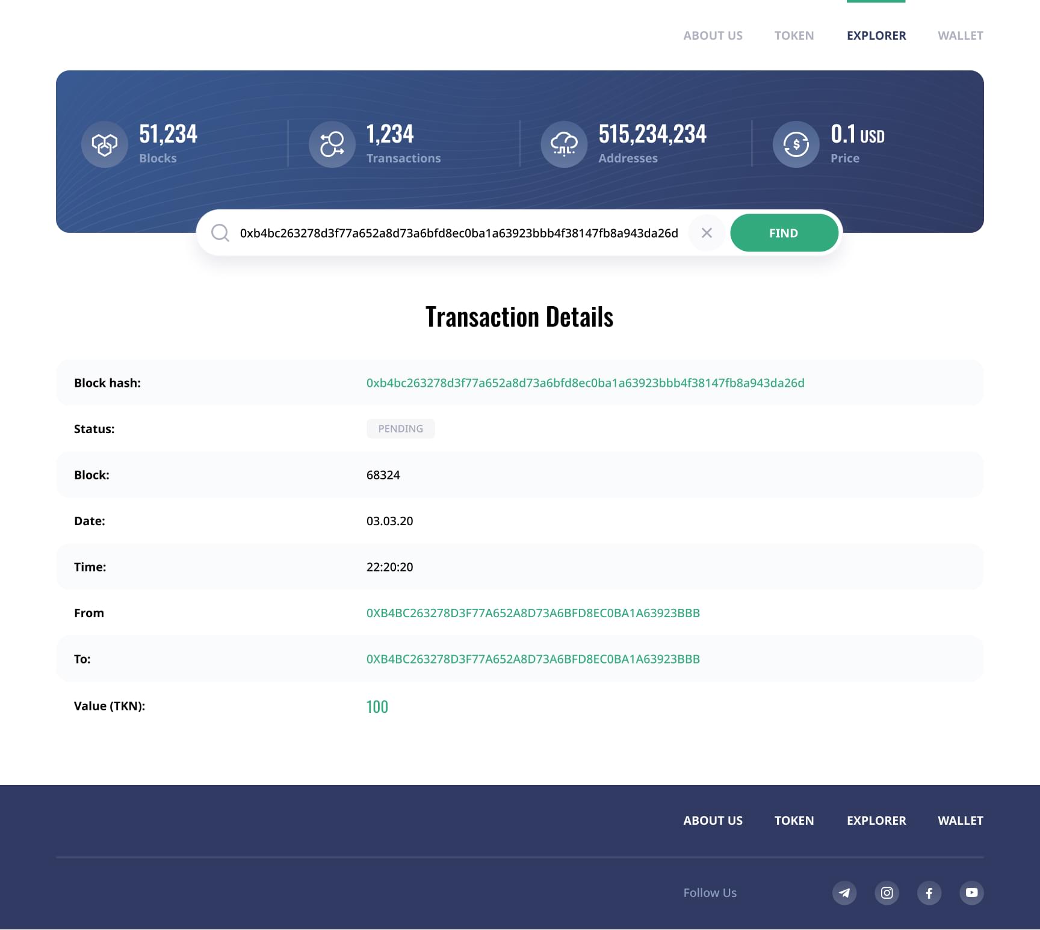Open the From address link
Viewport: 1040px width, 930px height.
tap(533, 613)
